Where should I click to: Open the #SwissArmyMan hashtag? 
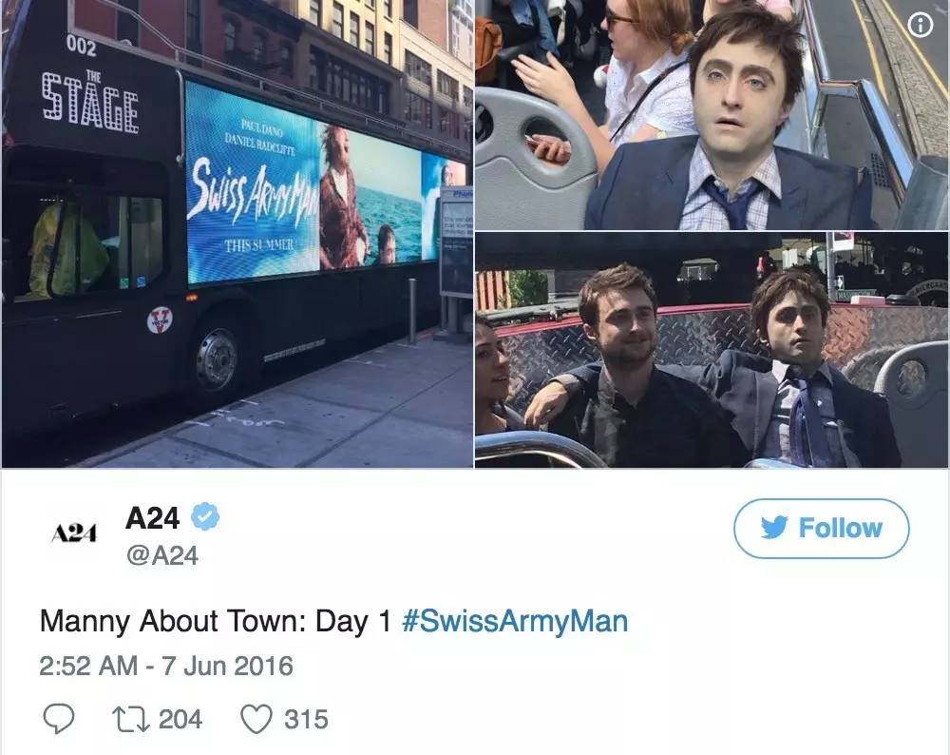pos(514,621)
